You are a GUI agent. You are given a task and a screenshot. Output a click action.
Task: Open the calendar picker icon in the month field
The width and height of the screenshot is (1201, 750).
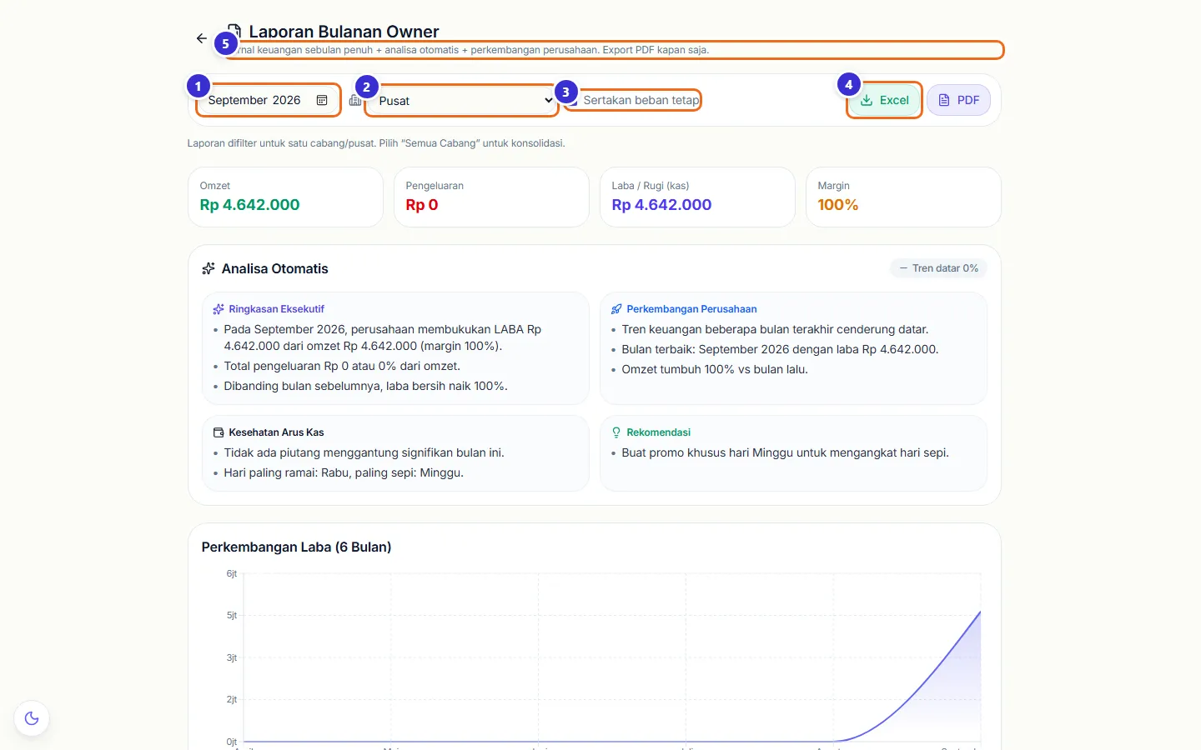coord(322,100)
